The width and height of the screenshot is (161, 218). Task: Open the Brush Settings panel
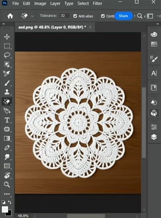(154, 59)
